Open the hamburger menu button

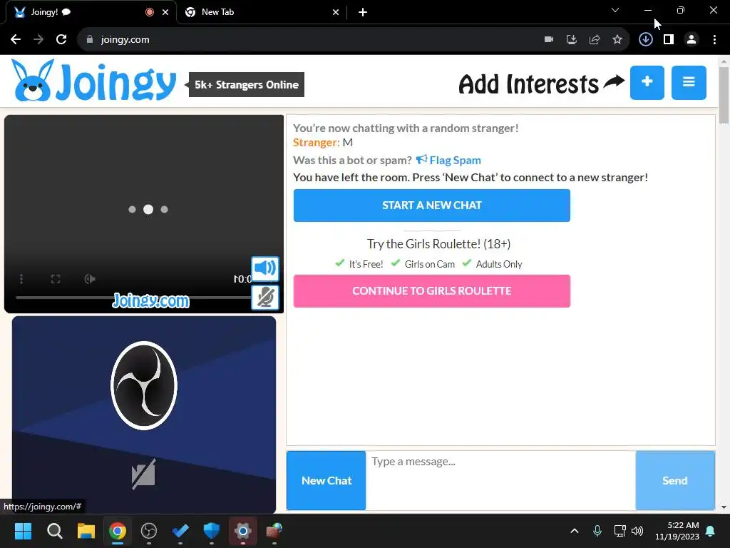coord(689,83)
